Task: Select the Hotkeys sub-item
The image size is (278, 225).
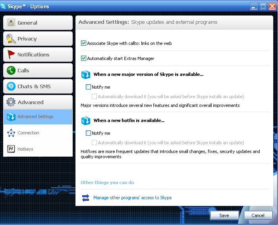Action: point(38,149)
